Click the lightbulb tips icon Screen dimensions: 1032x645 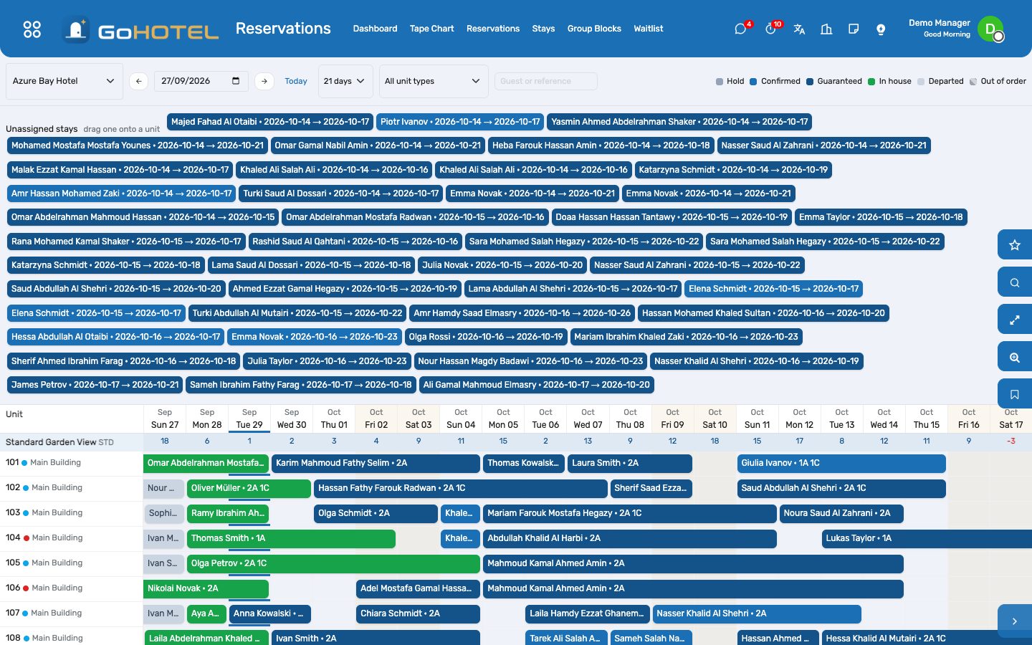881,29
